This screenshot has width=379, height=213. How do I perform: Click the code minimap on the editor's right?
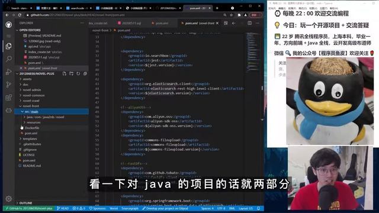click(x=253, y=52)
